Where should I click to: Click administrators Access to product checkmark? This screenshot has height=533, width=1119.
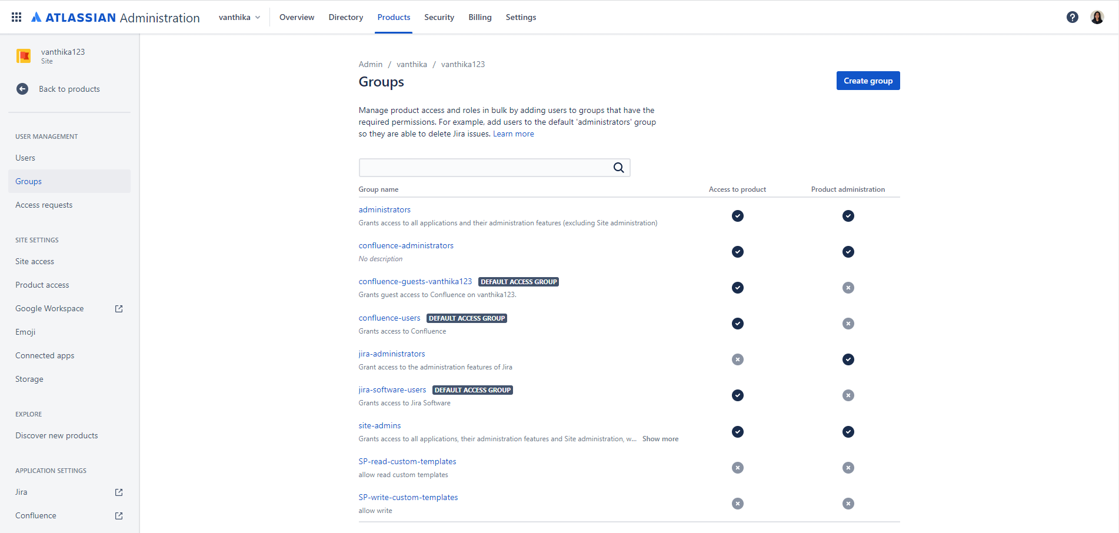pos(737,216)
